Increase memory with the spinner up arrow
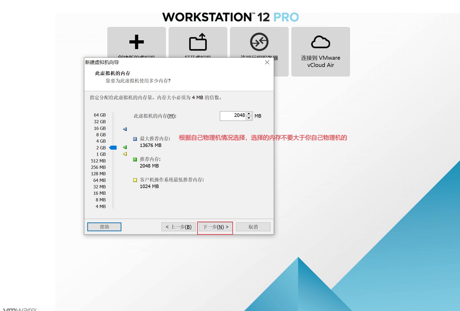460x311 pixels. 249,114
